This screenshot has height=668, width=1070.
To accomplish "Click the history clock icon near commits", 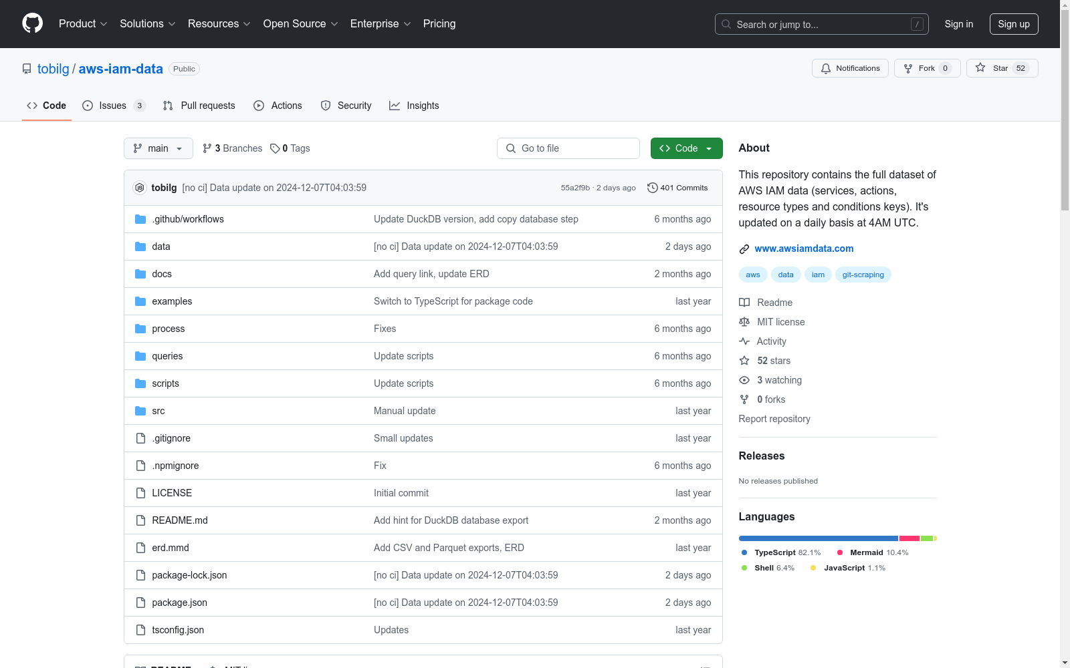I will pos(653,188).
